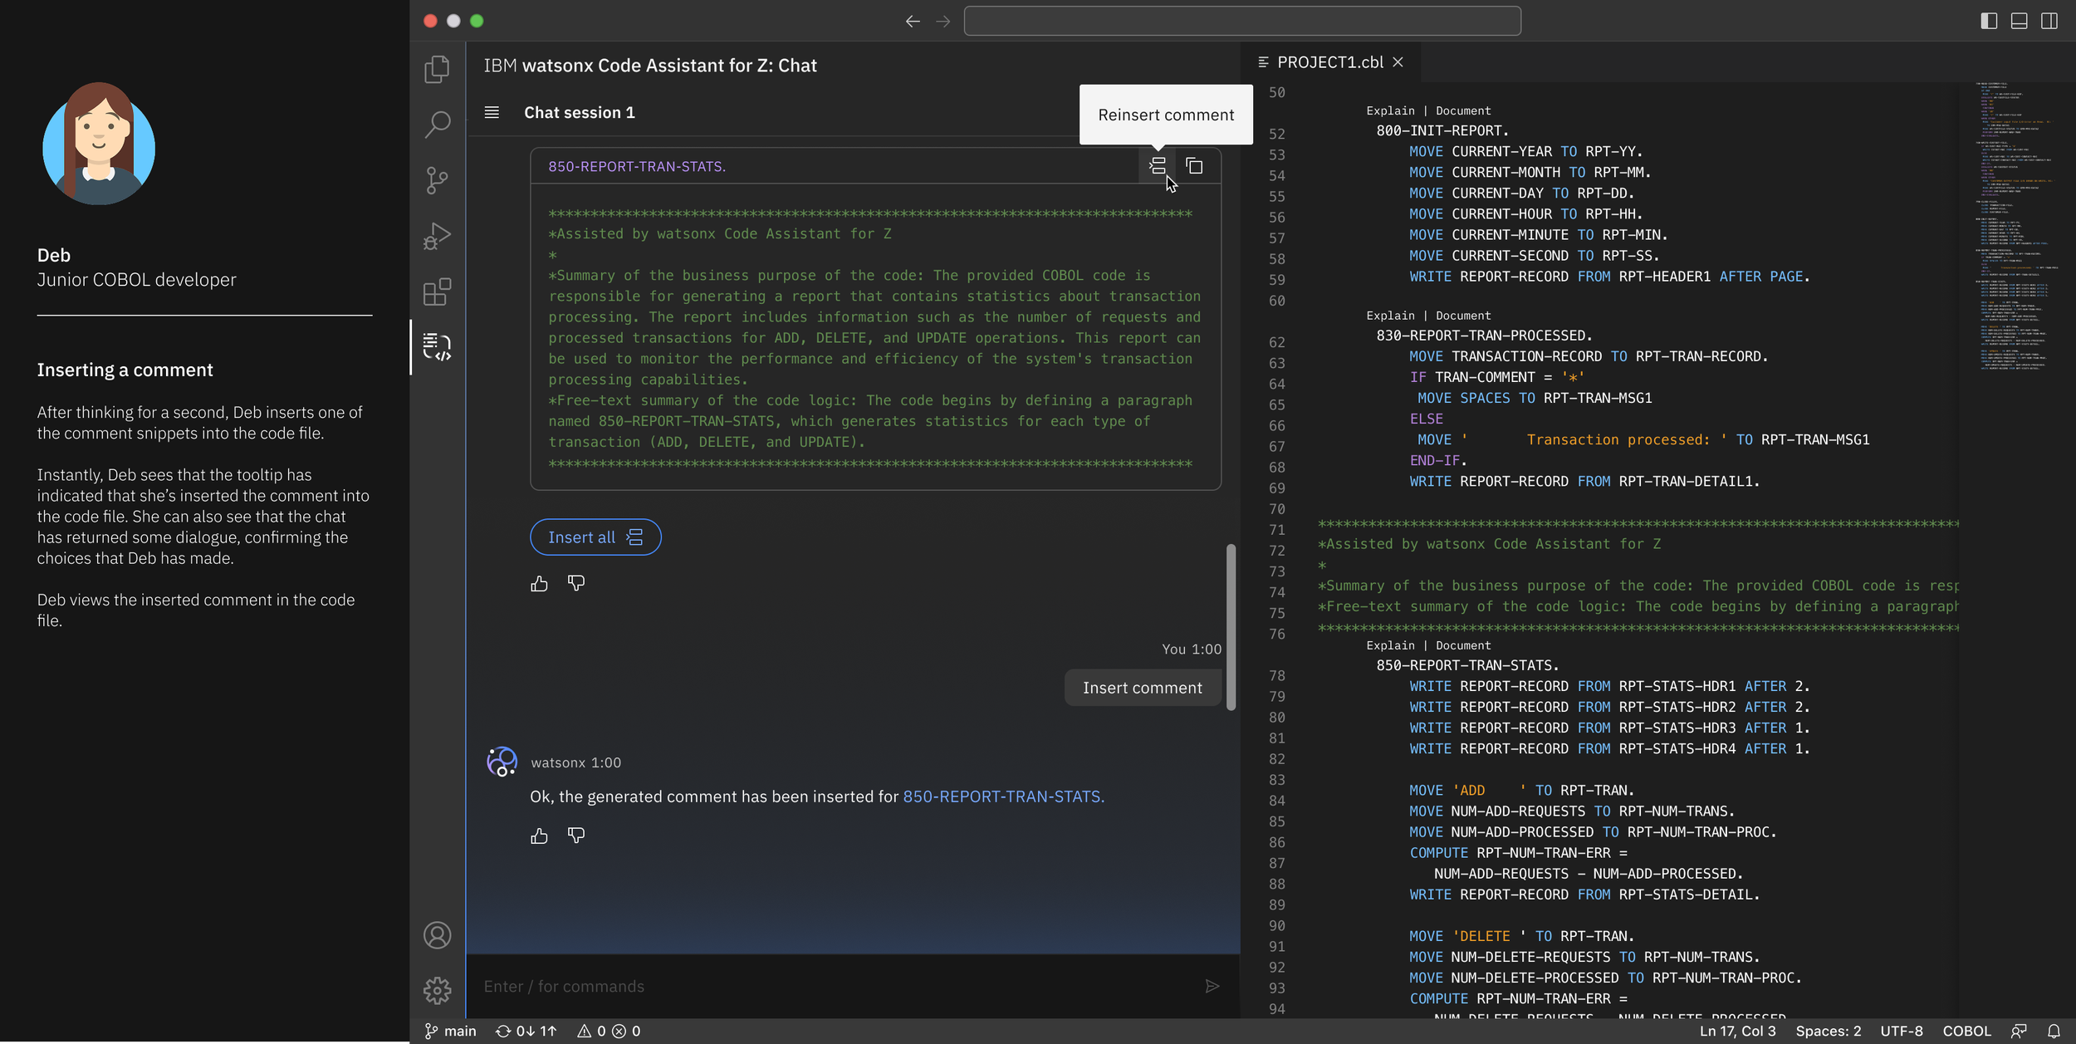Copy the 850-REPORT-TRAN-STATS snippet
This screenshot has height=1044, width=2076.
pos(1194,166)
